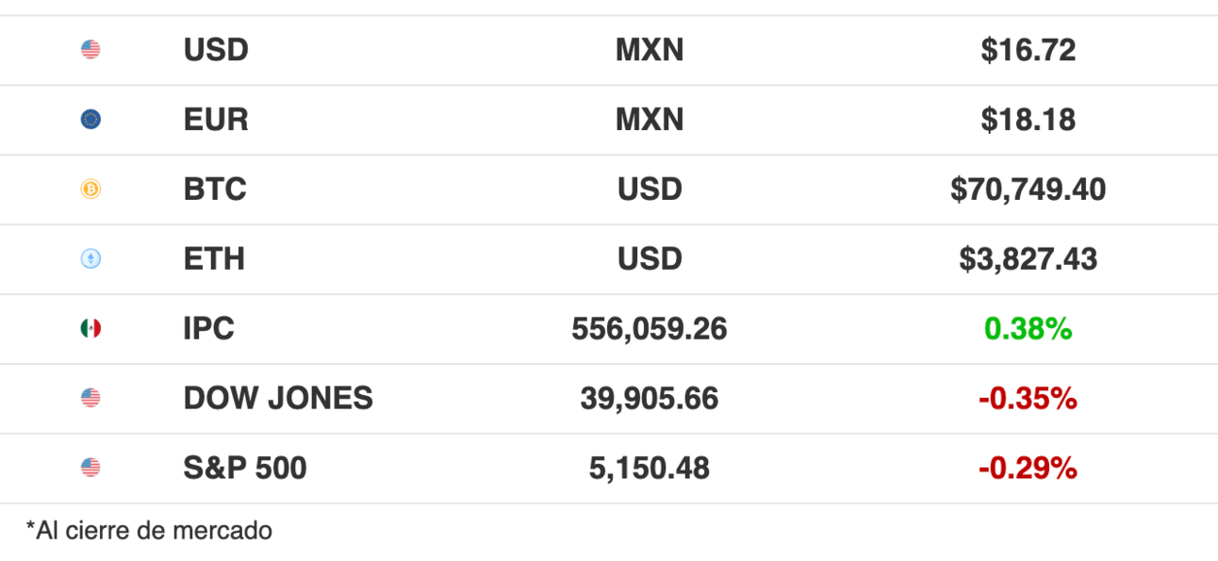Click the US flag beside S&P 500

pos(91,468)
